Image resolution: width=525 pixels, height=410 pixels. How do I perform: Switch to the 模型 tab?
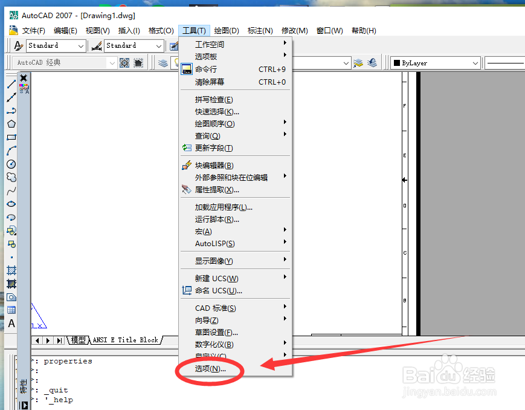pos(79,340)
